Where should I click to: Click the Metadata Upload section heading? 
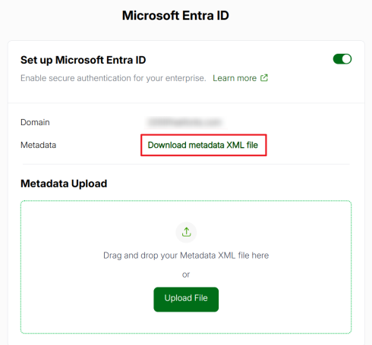(64, 183)
